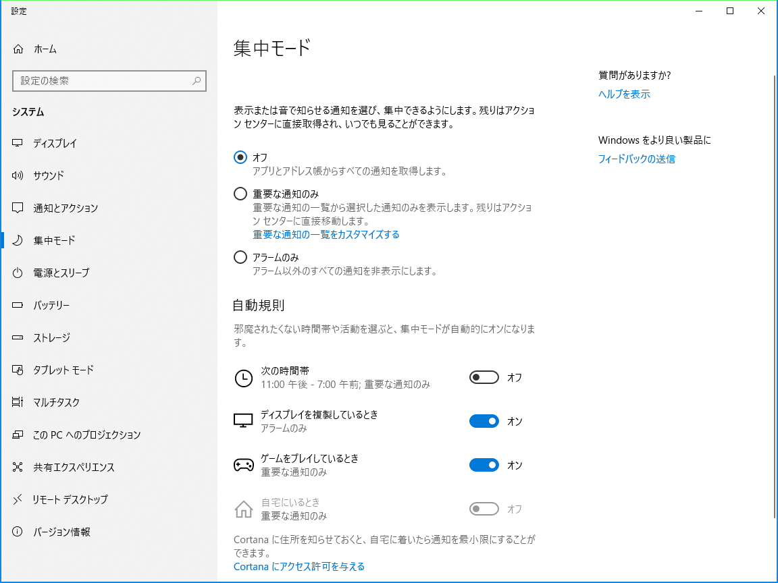778x583 pixels.
Task: Select the アラームのみ radio button
Action: 240,256
